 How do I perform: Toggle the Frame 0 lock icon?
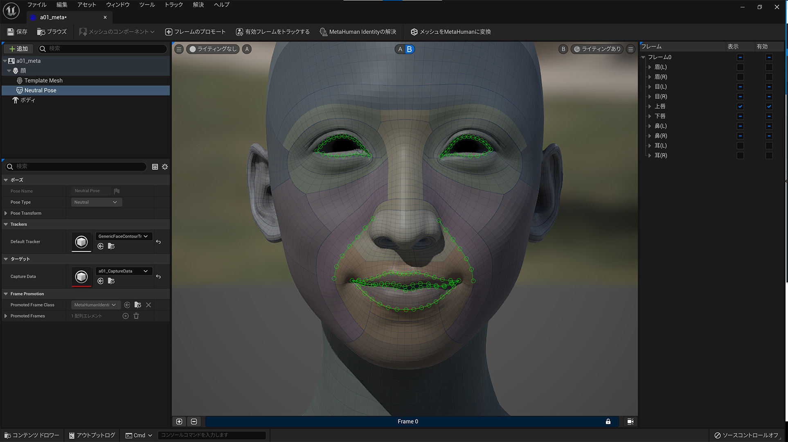608,422
